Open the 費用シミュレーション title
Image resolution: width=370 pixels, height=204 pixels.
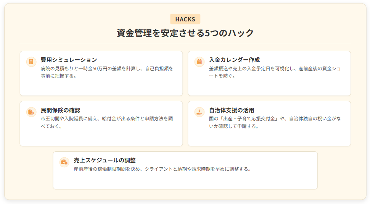69,60
